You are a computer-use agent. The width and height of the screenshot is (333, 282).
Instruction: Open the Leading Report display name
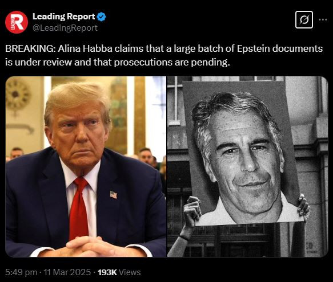(64, 17)
